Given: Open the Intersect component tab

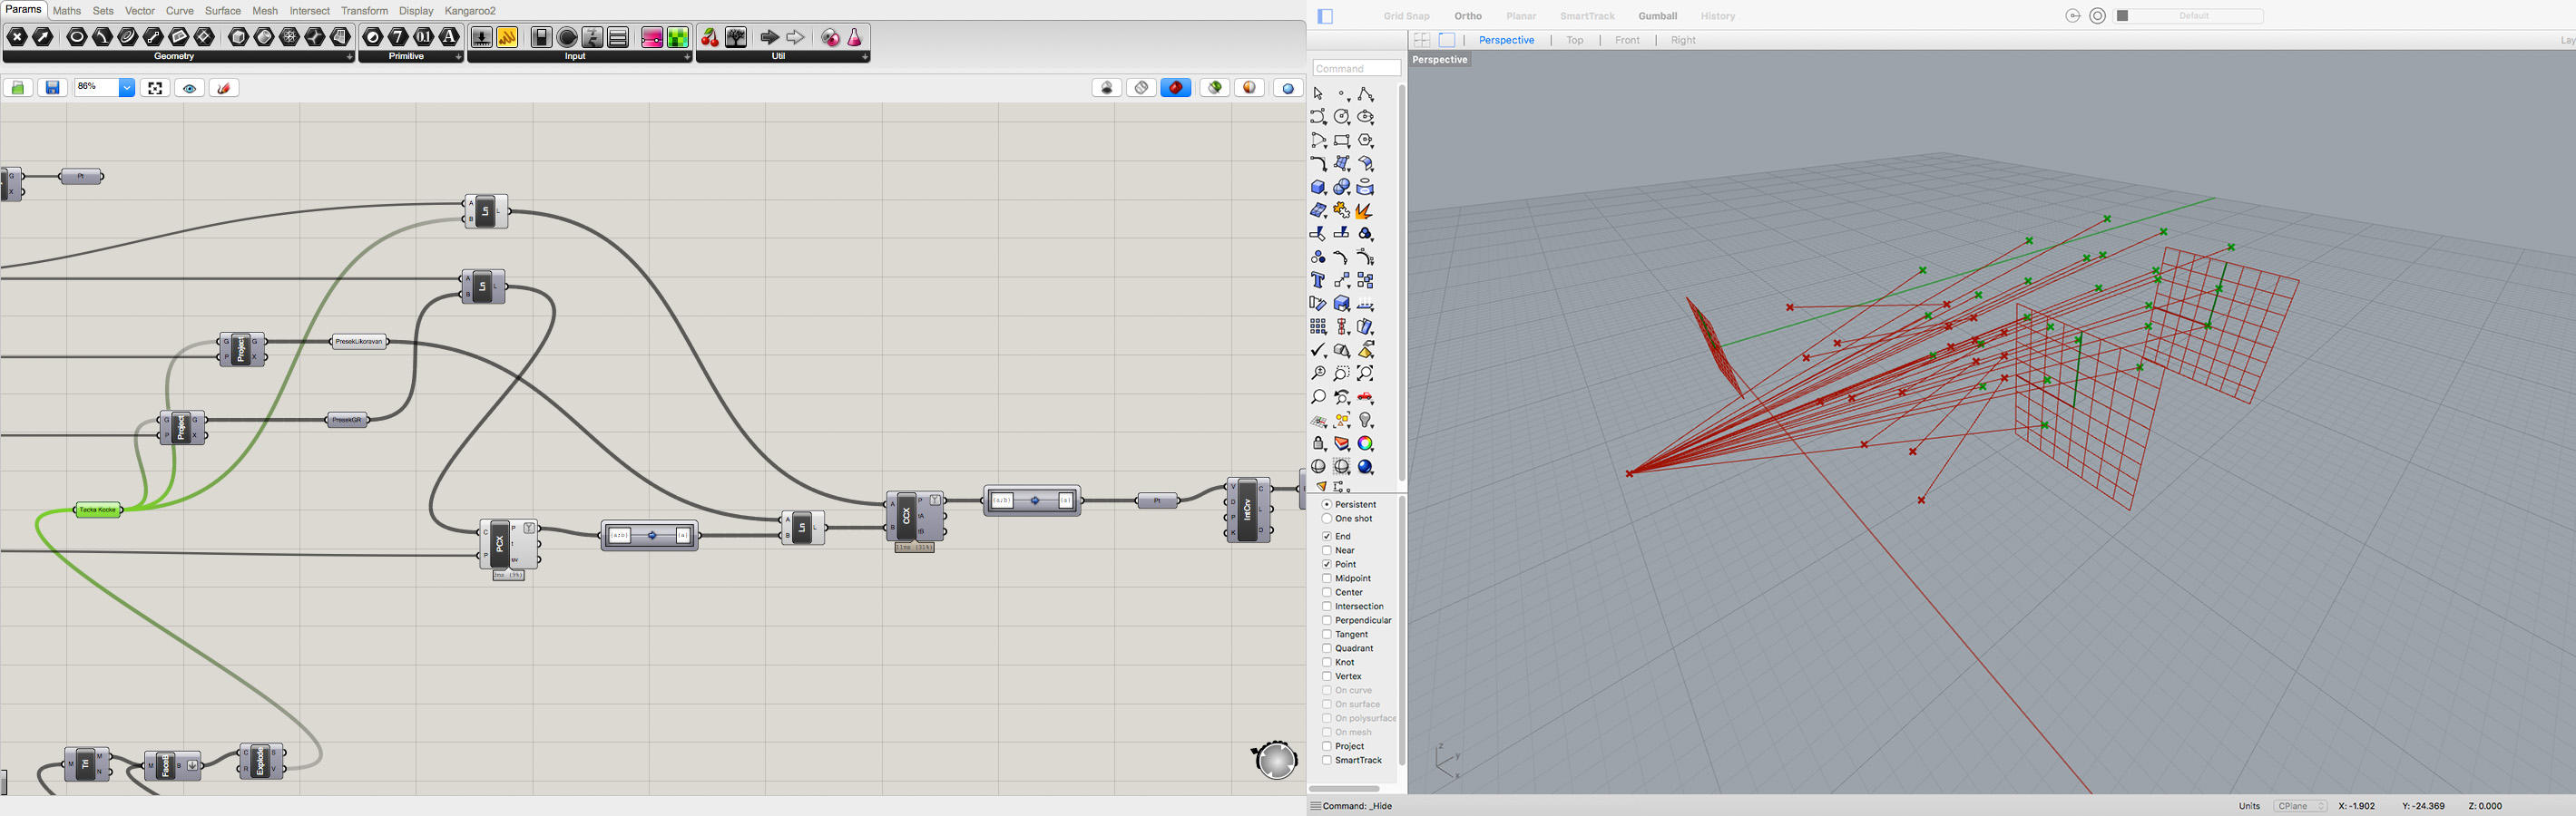Looking at the screenshot, I should [309, 11].
